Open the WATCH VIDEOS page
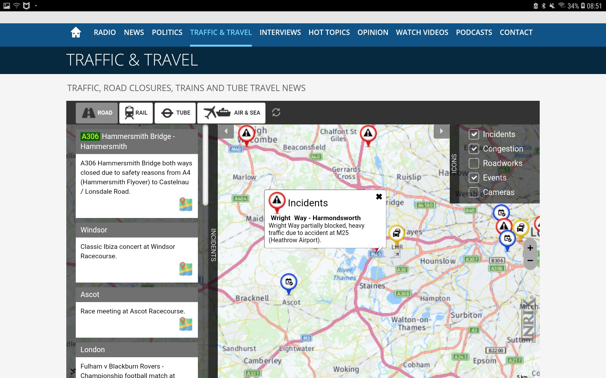This screenshot has width=606, height=378. coord(422,32)
